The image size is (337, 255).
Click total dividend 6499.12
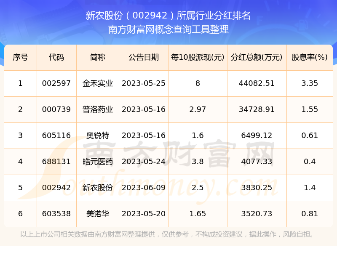(x=257, y=135)
